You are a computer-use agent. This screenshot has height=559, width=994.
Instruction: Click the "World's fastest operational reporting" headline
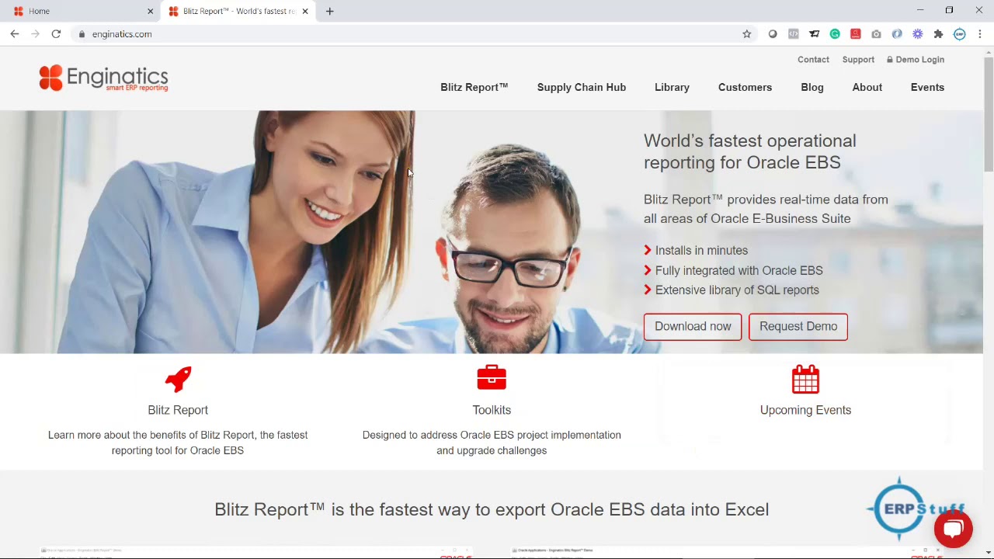[750, 151]
